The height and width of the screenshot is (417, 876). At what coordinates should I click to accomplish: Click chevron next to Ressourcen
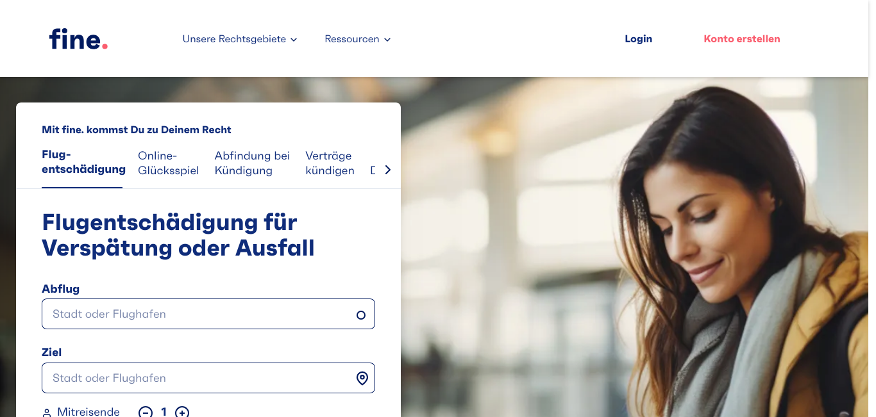[x=387, y=40]
